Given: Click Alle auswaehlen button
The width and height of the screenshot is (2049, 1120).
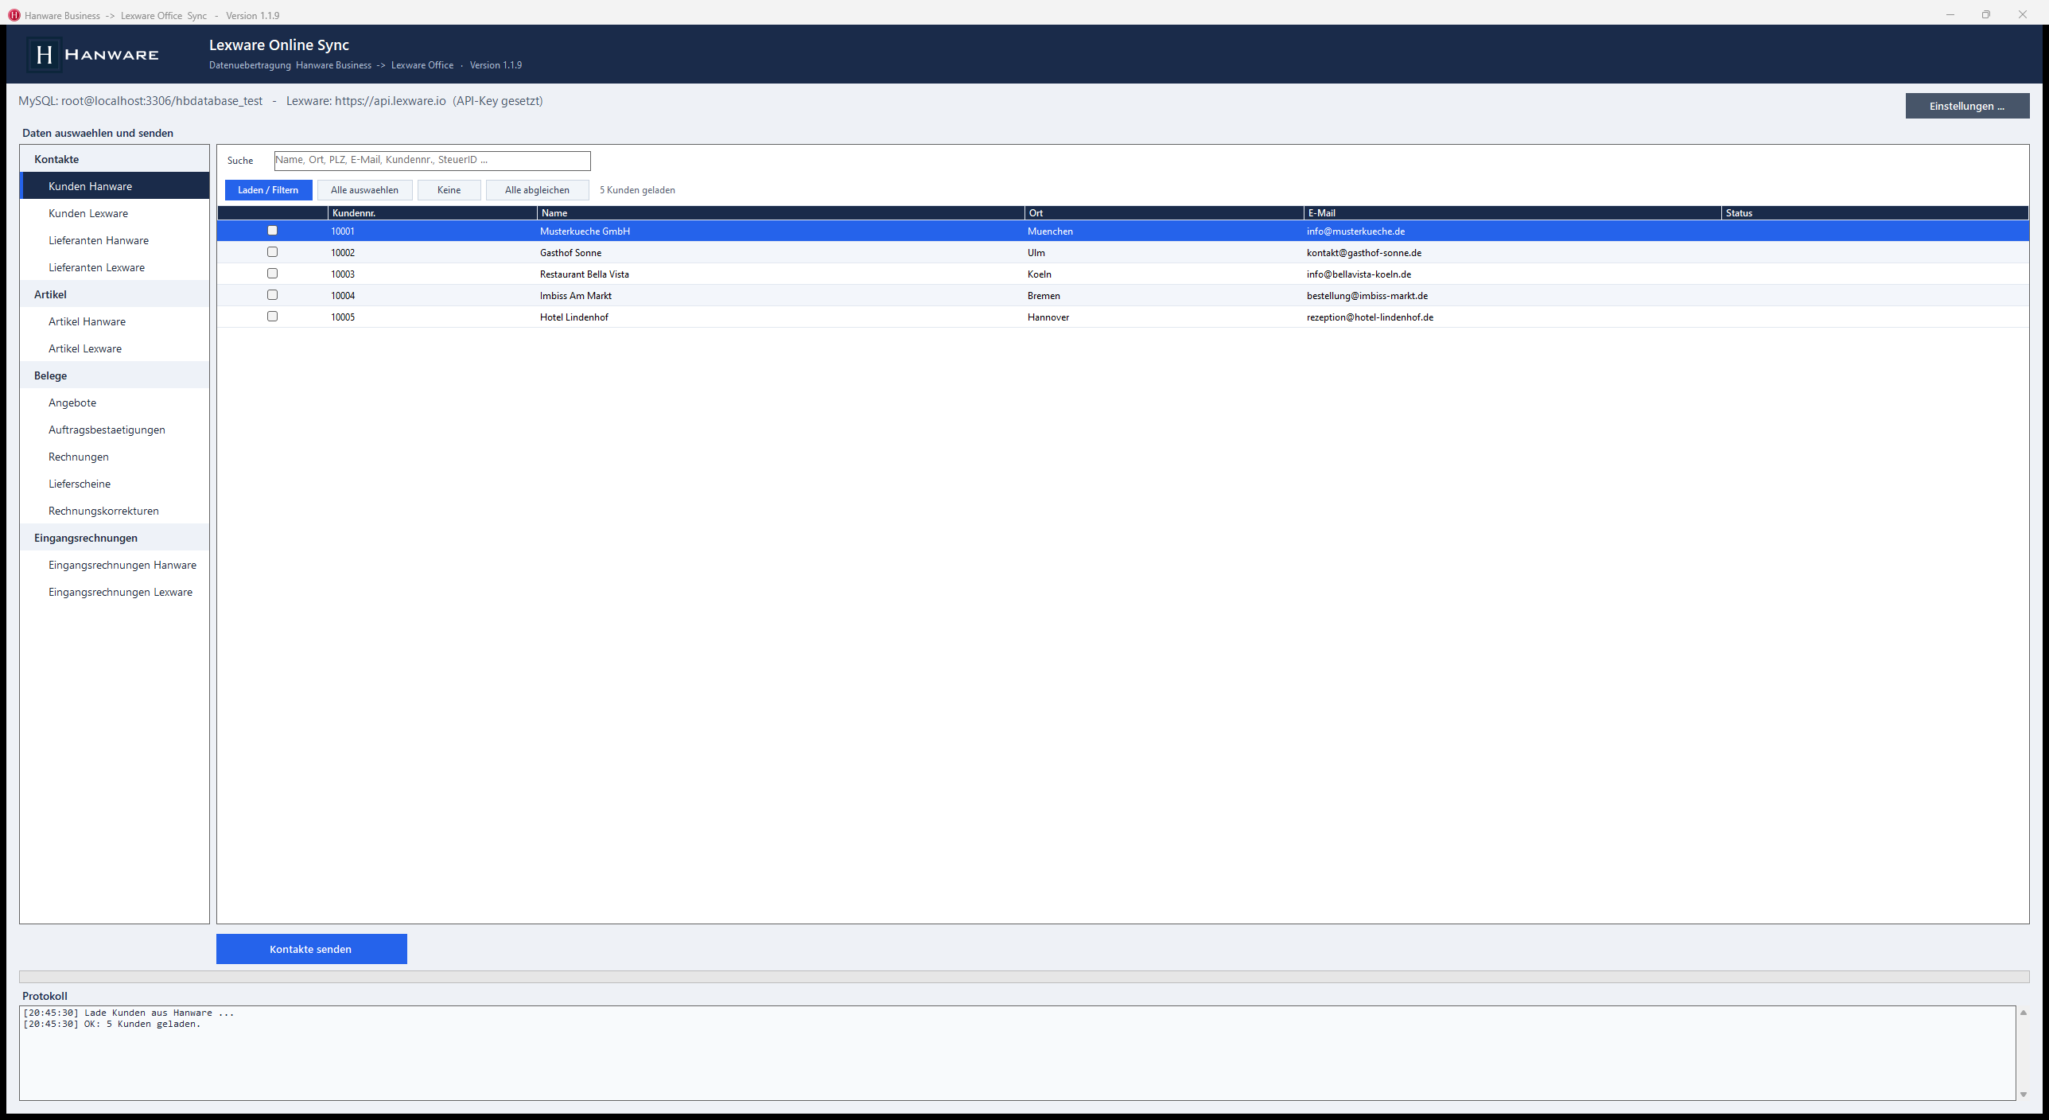Looking at the screenshot, I should pos(364,190).
